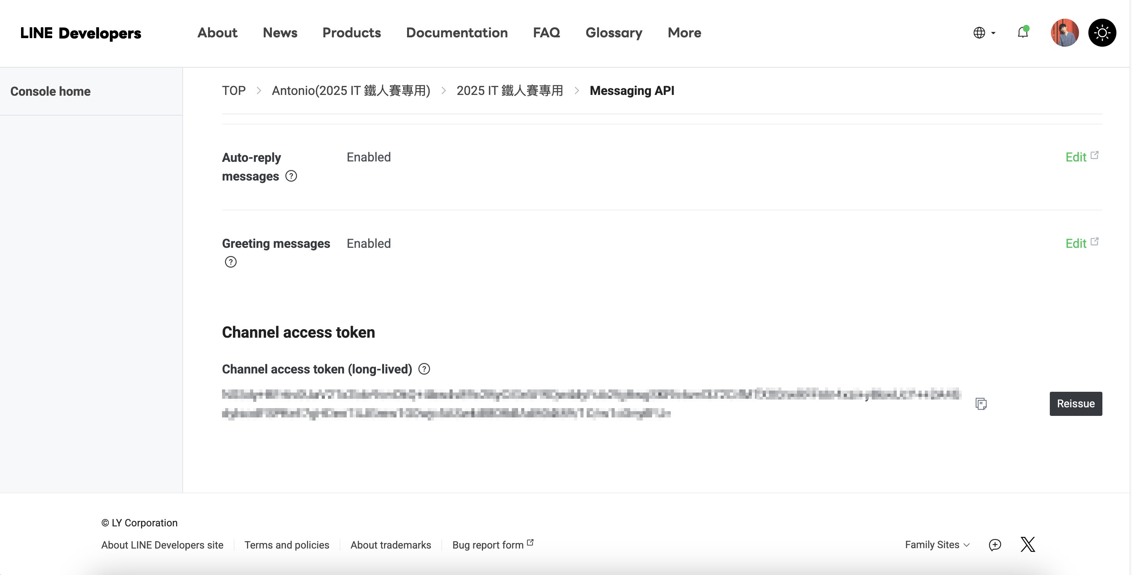Go to FAQ page

pyautogui.click(x=547, y=32)
